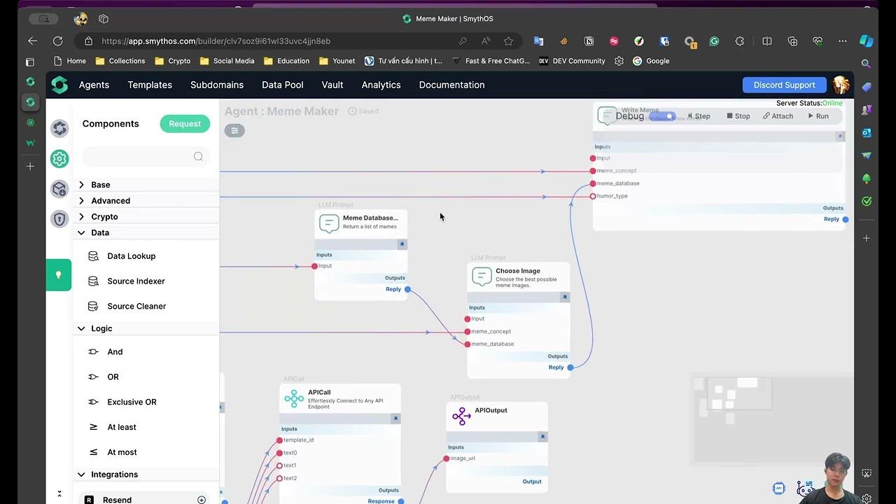Open the Documentation menu
Screen dimensions: 896x504
pos(451,85)
